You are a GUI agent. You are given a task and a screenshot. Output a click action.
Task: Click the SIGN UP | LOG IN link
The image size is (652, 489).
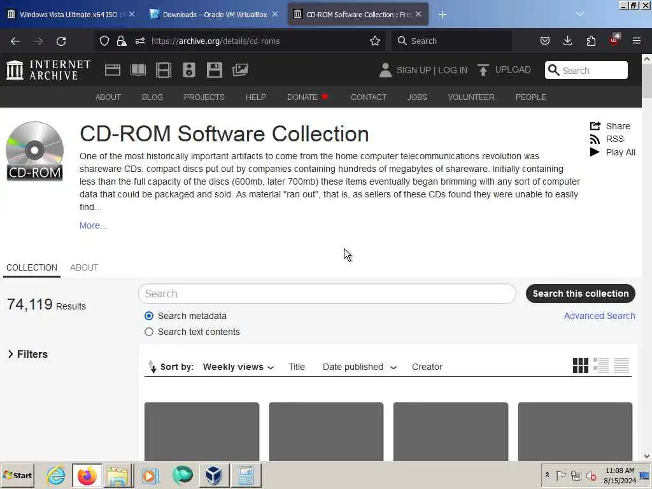[432, 70]
